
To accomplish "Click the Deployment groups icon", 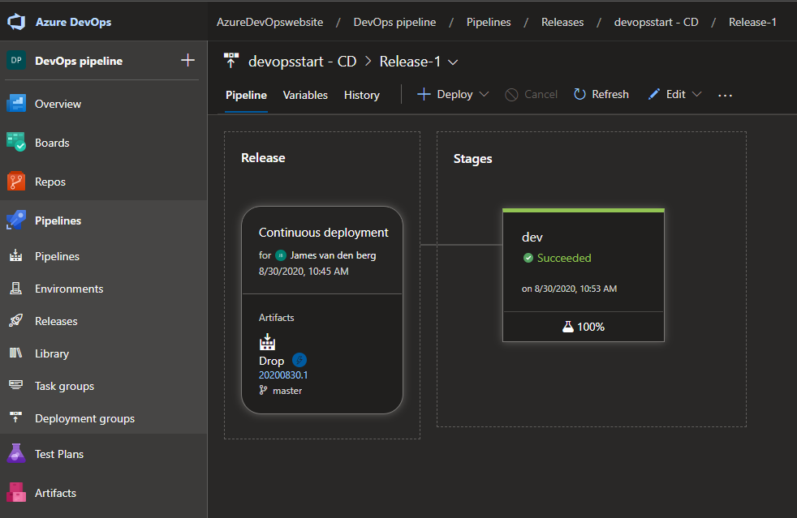I will (15, 417).
